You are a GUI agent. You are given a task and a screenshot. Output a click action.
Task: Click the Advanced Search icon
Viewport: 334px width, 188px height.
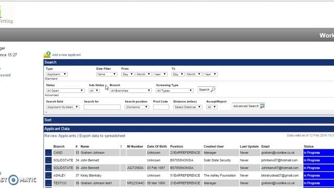262,106
